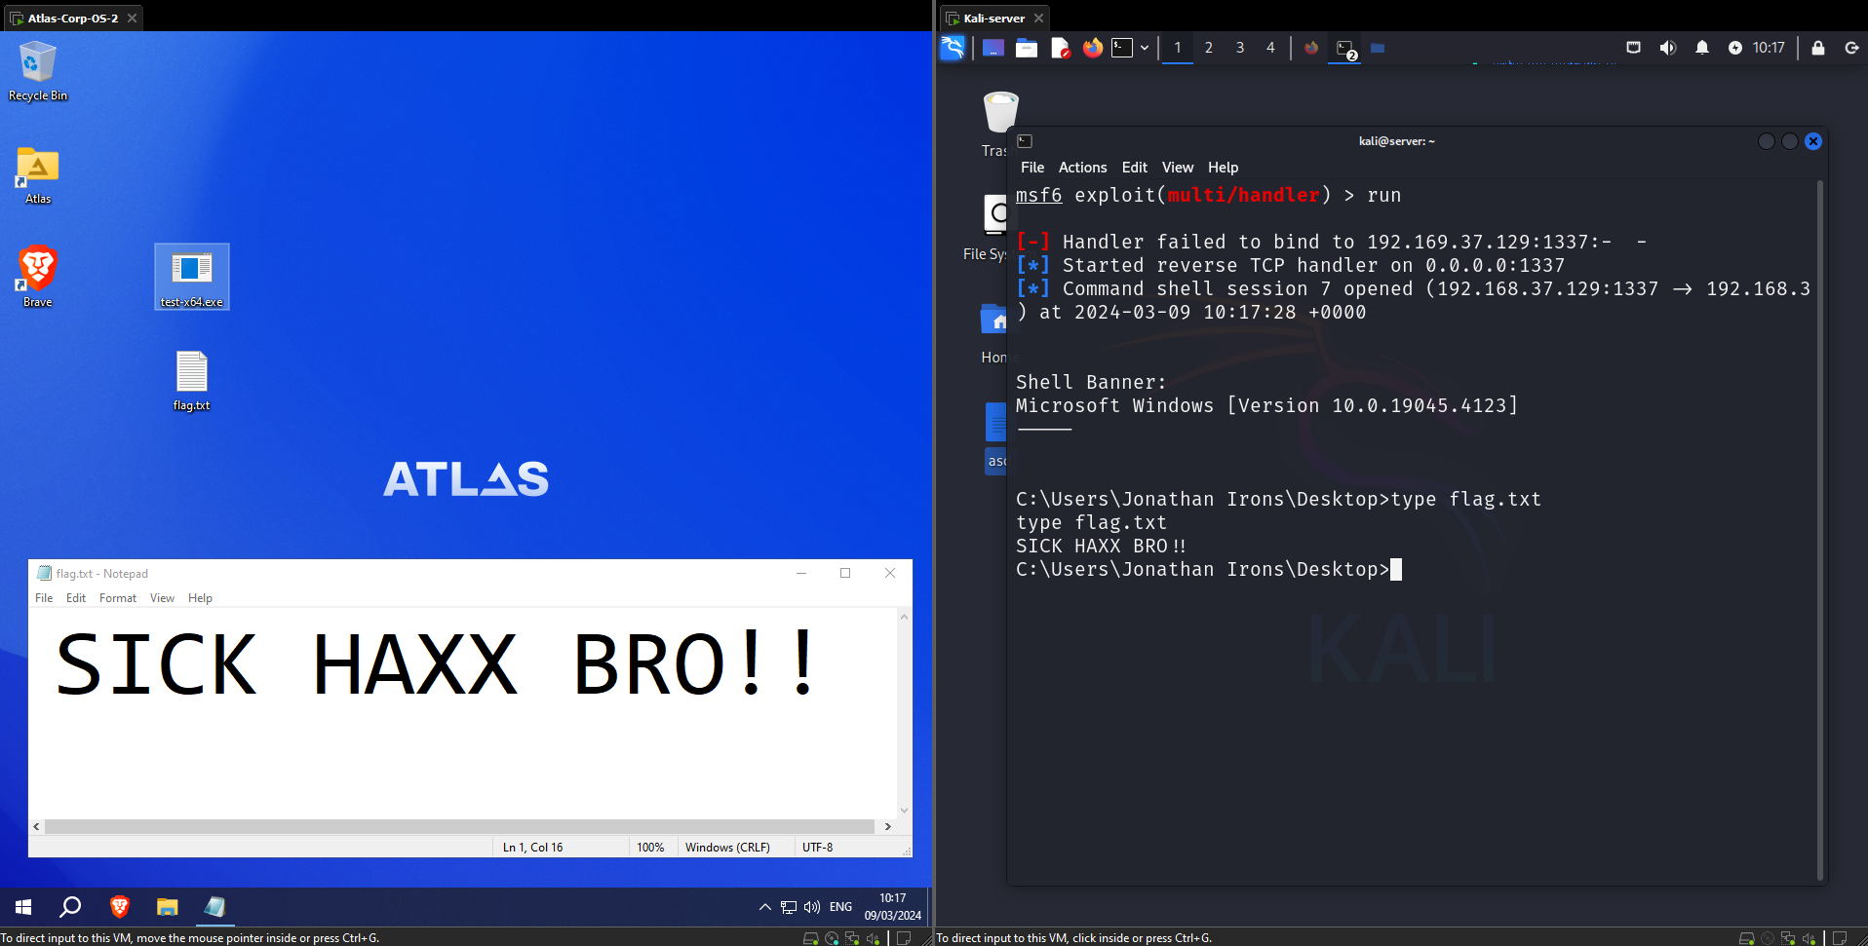Show hidden tray icons in the Windows taskbar
1868x946 pixels.
(x=764, y=907)
